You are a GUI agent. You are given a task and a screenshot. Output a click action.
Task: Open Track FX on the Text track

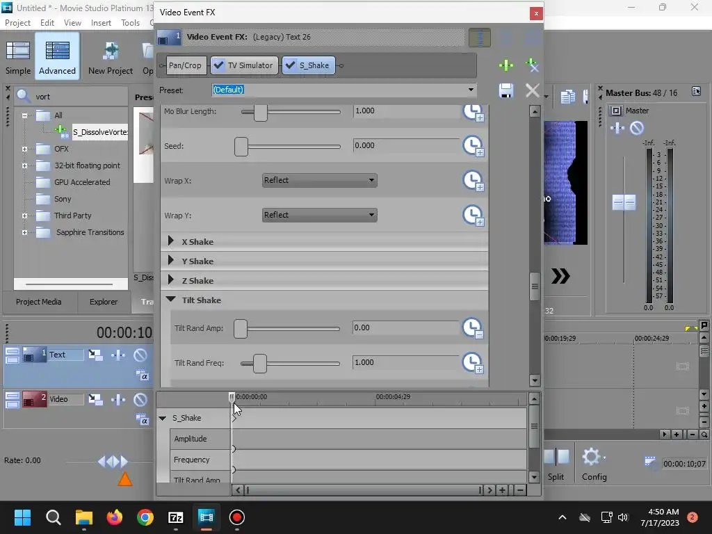(118, 355)
